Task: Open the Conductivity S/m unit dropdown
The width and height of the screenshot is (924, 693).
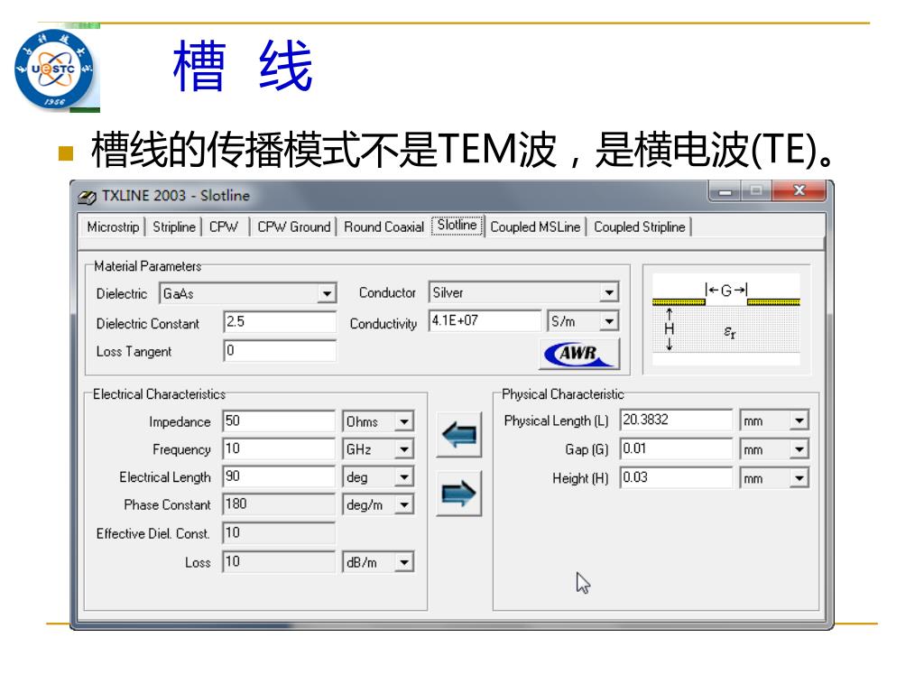Action: (608, 321)
